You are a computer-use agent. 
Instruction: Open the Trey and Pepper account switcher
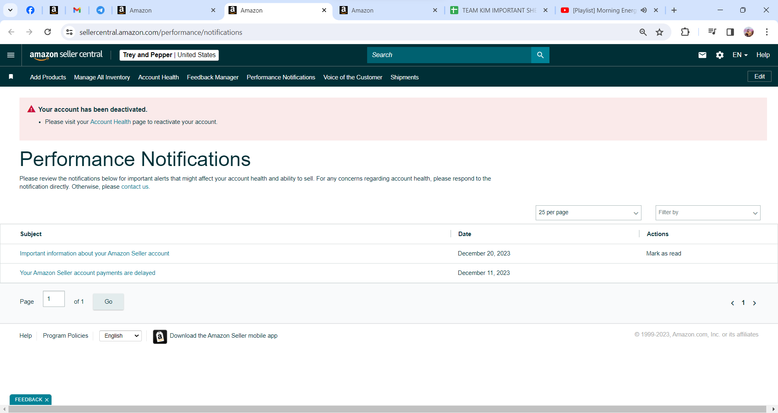point(169,55)
